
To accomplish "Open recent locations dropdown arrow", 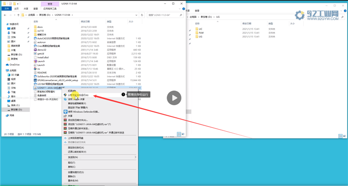I will (15, 15).
